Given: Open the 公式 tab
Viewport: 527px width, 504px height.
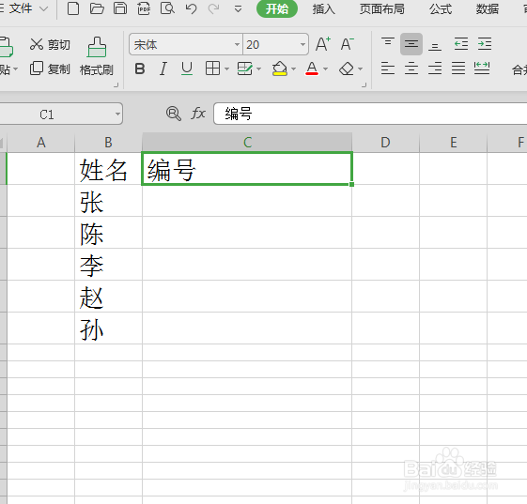Looking at the screenshot, I should tap(441, 9).
